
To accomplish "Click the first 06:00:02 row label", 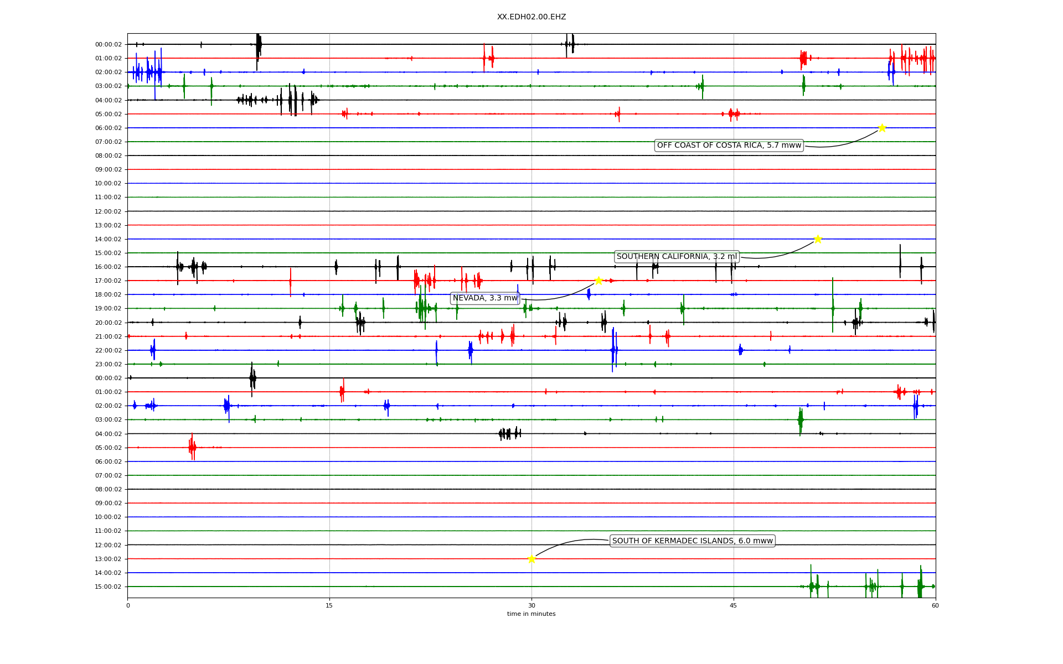I will [x=109, y=128].
